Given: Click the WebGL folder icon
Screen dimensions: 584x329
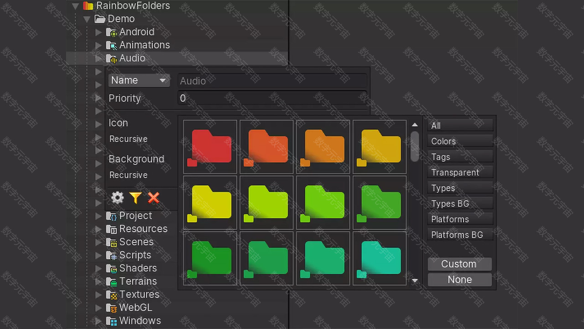Looking at the screenshot, I should 111,308.
